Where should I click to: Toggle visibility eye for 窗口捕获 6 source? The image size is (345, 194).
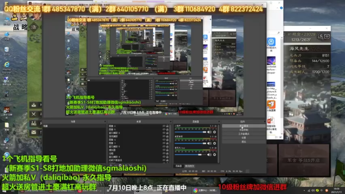(x=164, y=133)
